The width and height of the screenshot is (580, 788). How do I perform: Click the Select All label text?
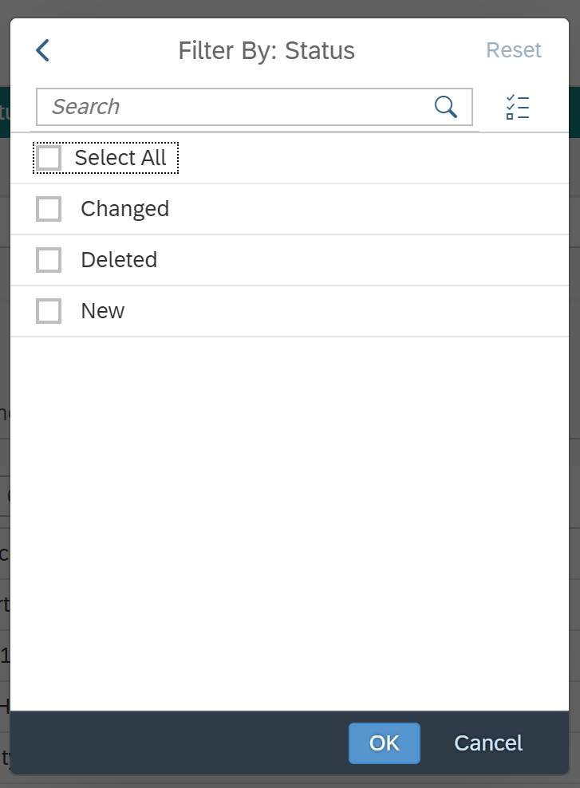120,158
